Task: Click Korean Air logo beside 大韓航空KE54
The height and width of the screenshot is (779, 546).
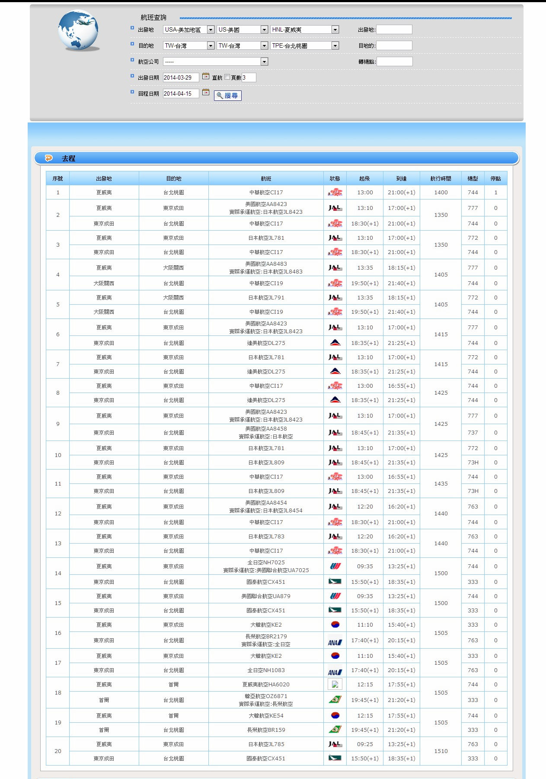Action: click(x=335, y=716)
